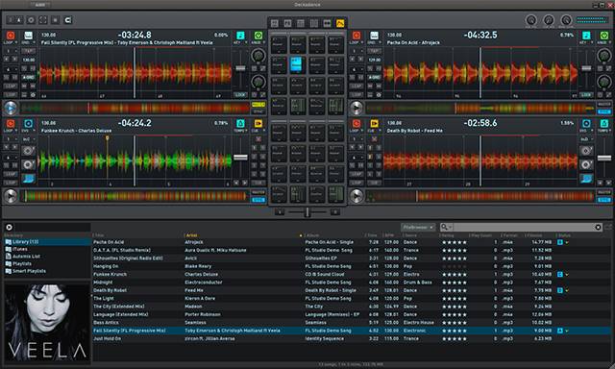Click upper vinyl icon on Death By Robot deck
The image size is (615, 369).
click(x=586, y=151)
